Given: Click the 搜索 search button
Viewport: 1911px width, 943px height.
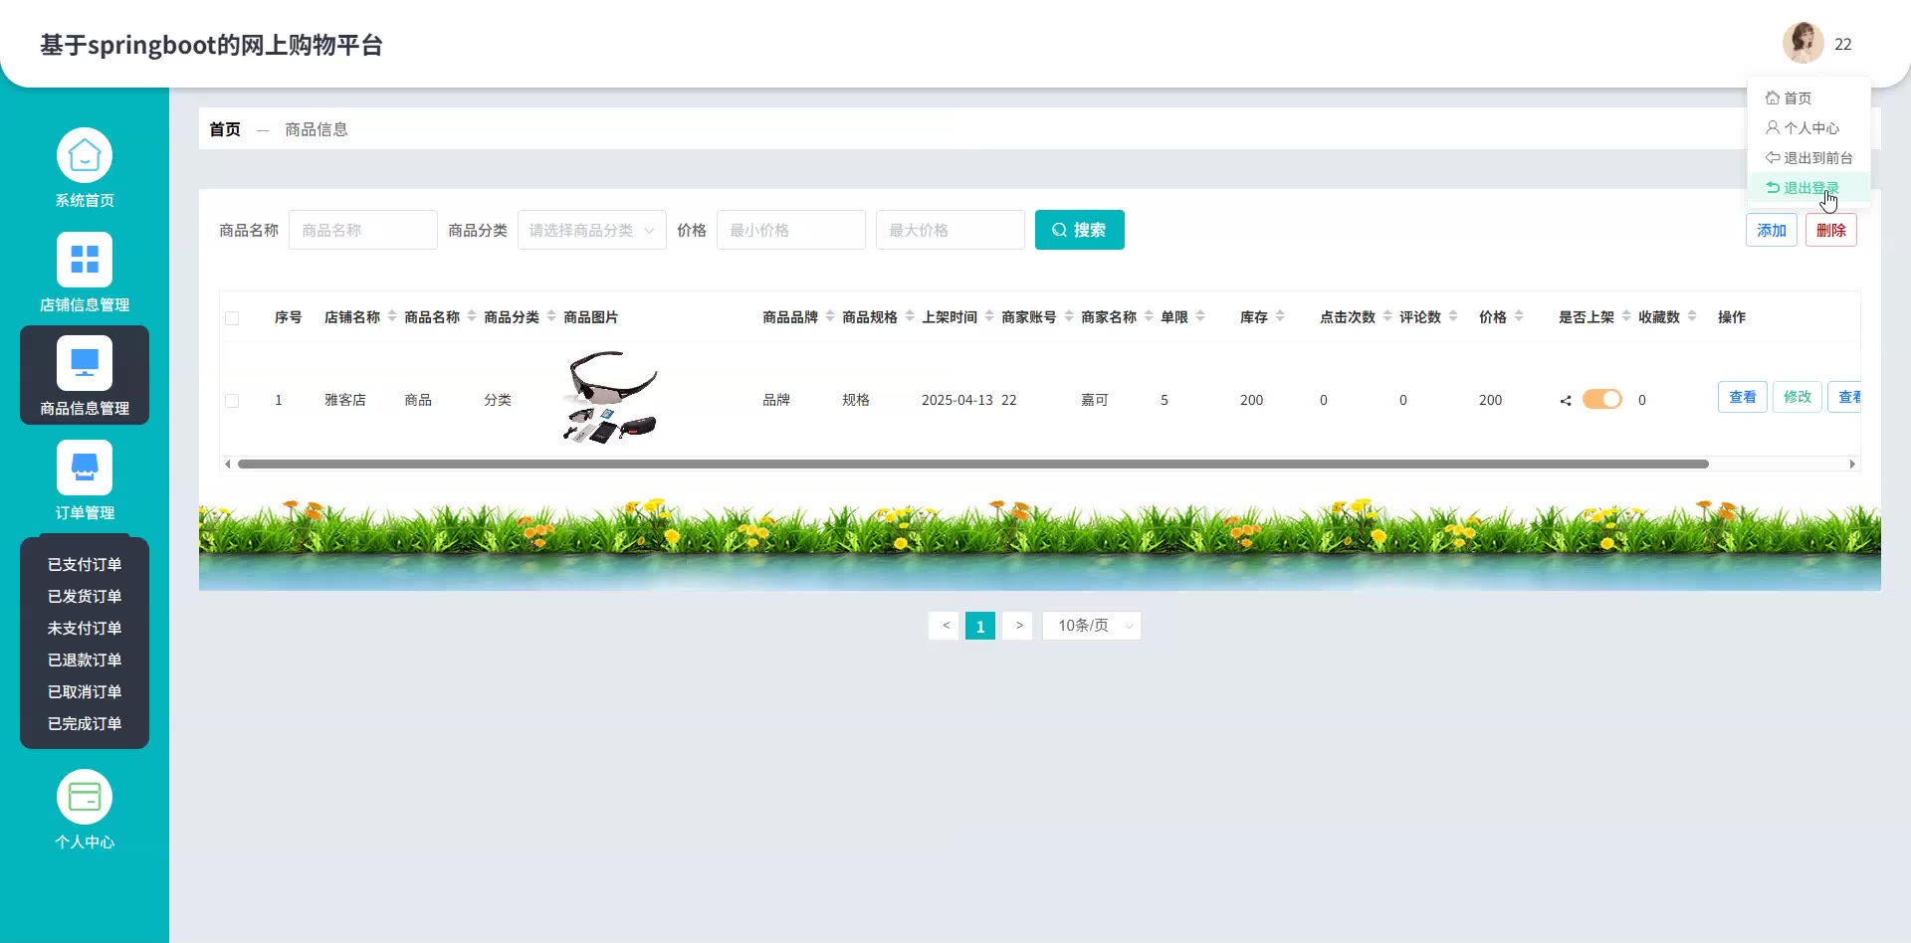Looking at the screenshot, I should pyautogui.click(x=1080, y=230).
